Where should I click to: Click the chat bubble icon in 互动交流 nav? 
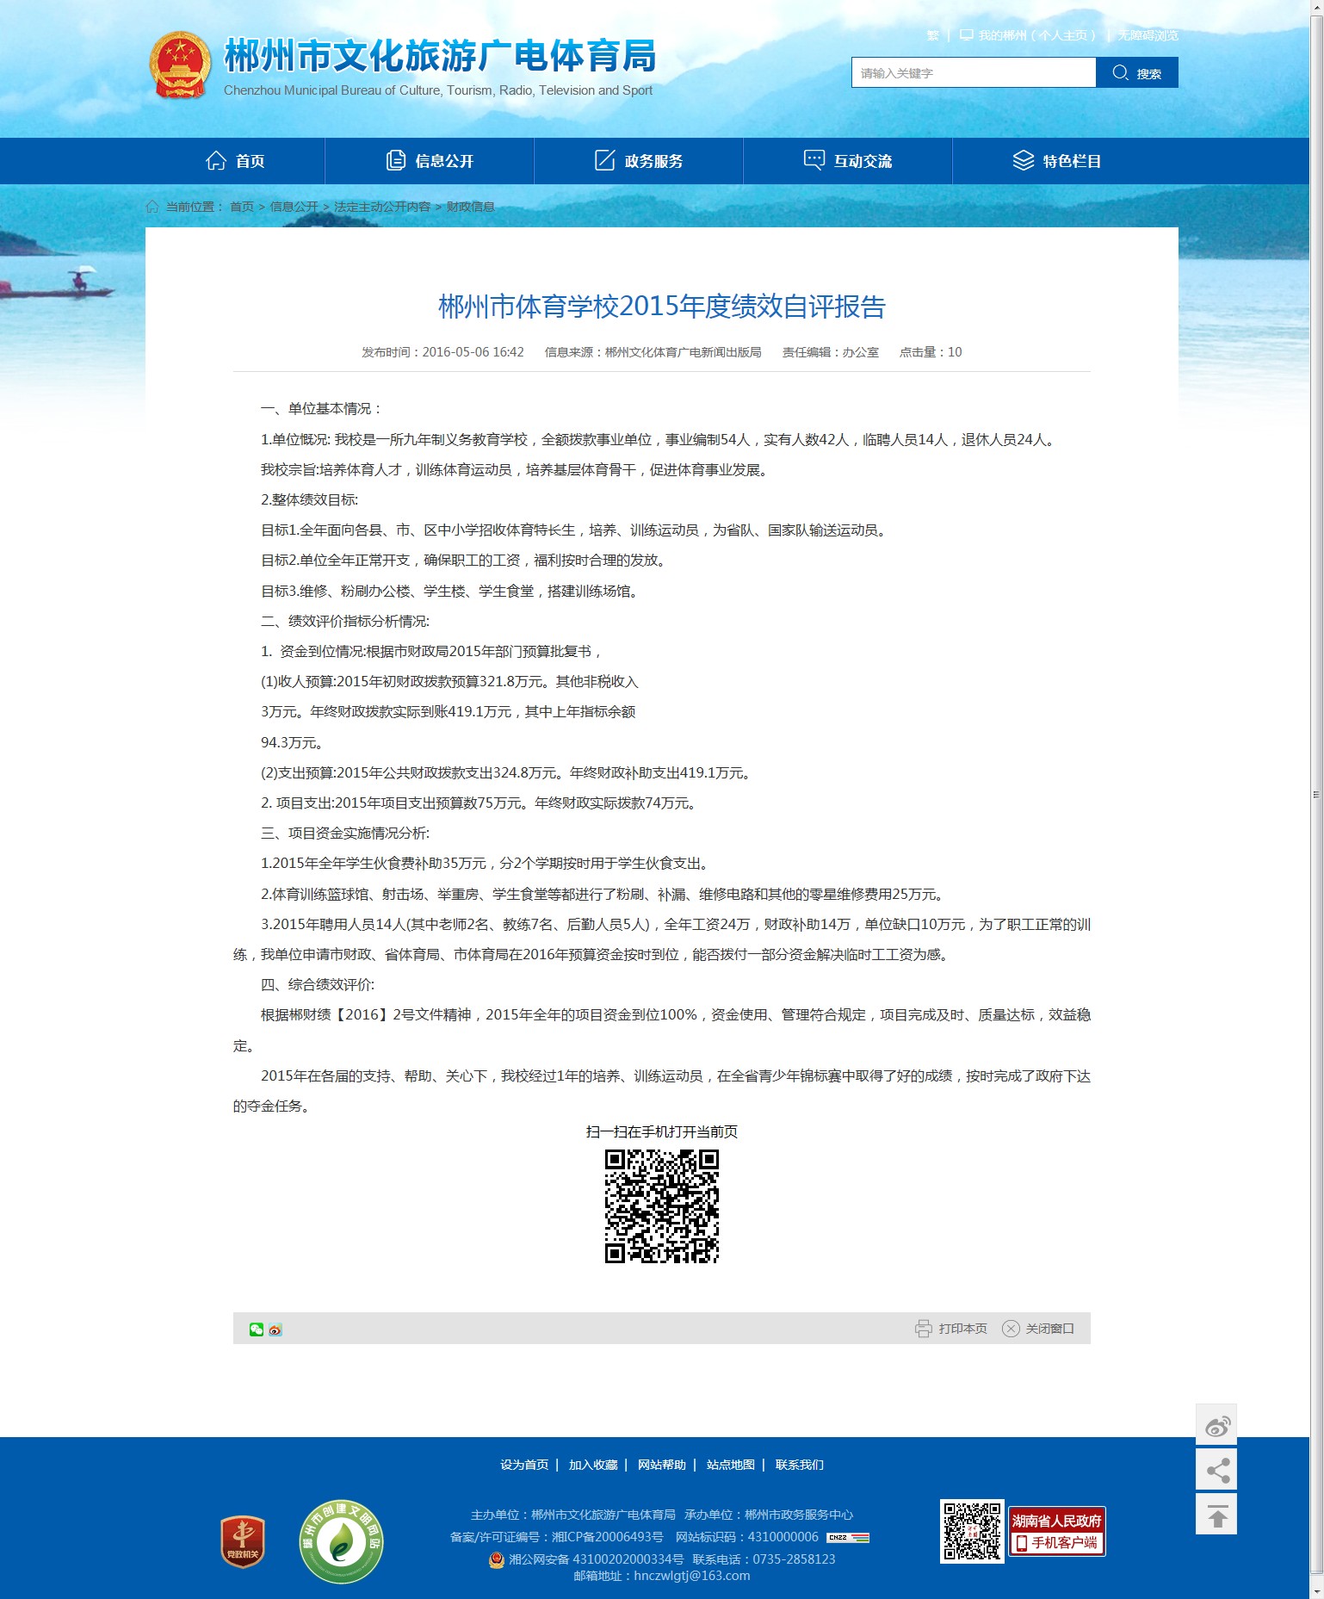814,160
